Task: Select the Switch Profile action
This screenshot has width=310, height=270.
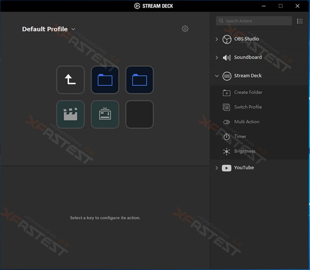Action: click(x=259, y=107)
